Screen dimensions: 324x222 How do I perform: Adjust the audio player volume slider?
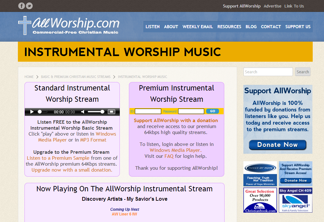click(96, 112)
